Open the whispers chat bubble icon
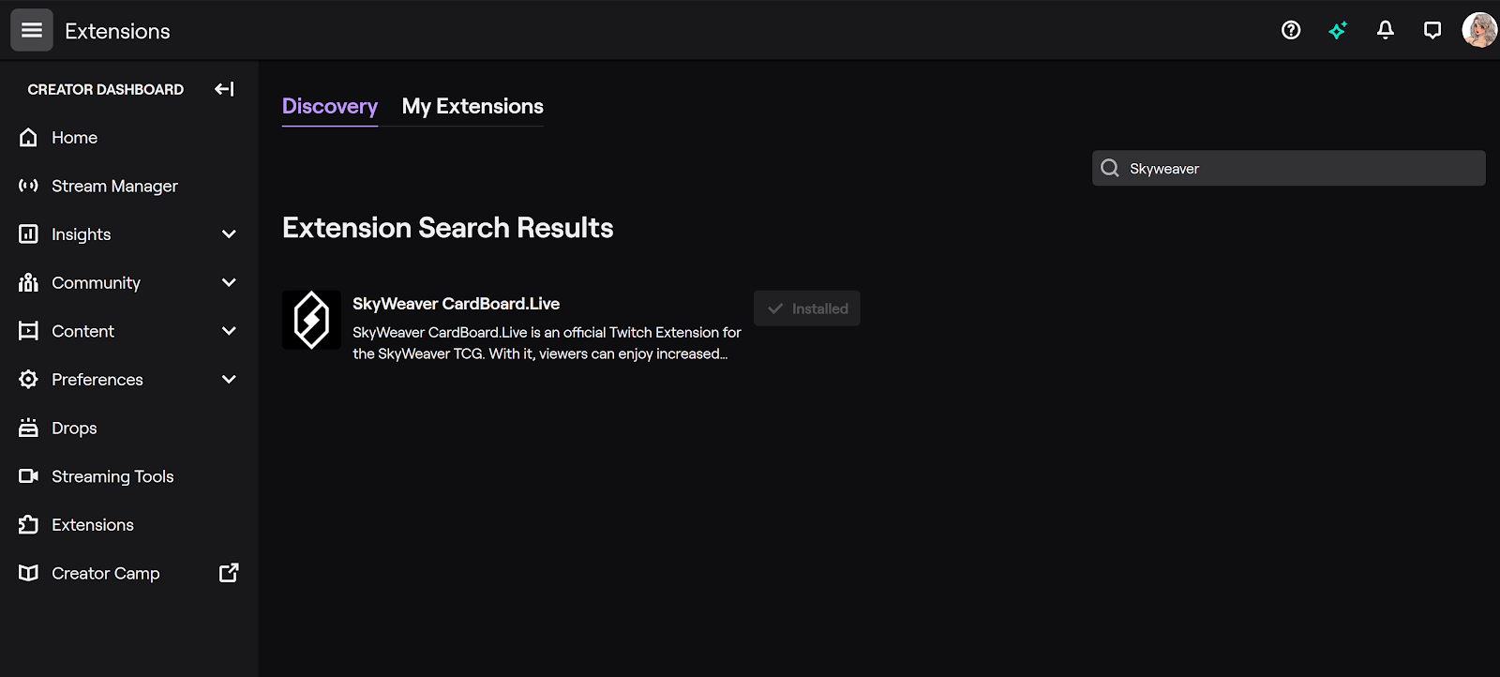Viewport: 1500px width, 677px height. pos(1432,31)
